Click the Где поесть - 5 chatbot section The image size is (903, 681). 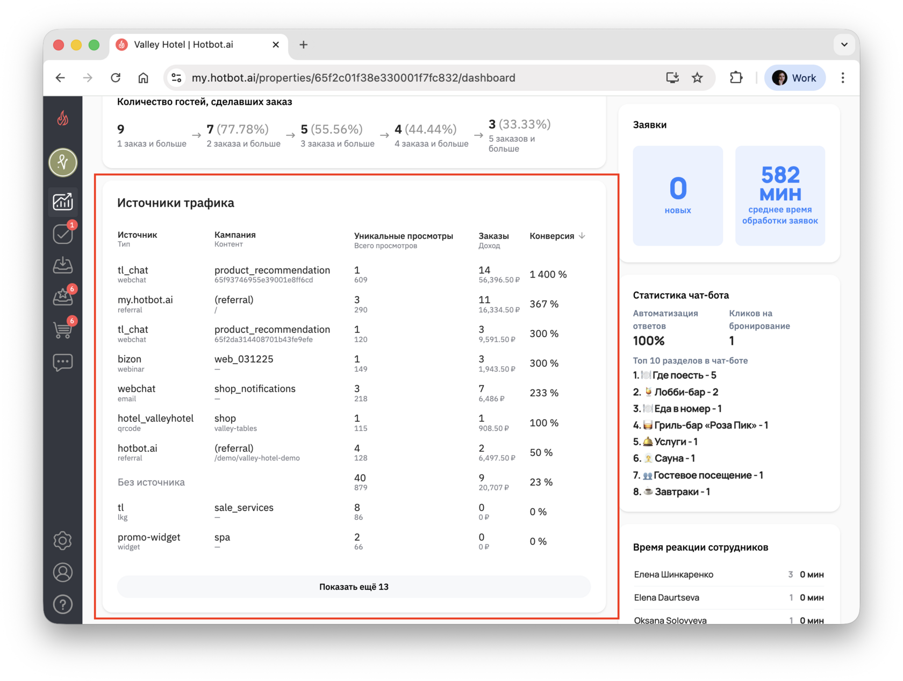(675, 375)
